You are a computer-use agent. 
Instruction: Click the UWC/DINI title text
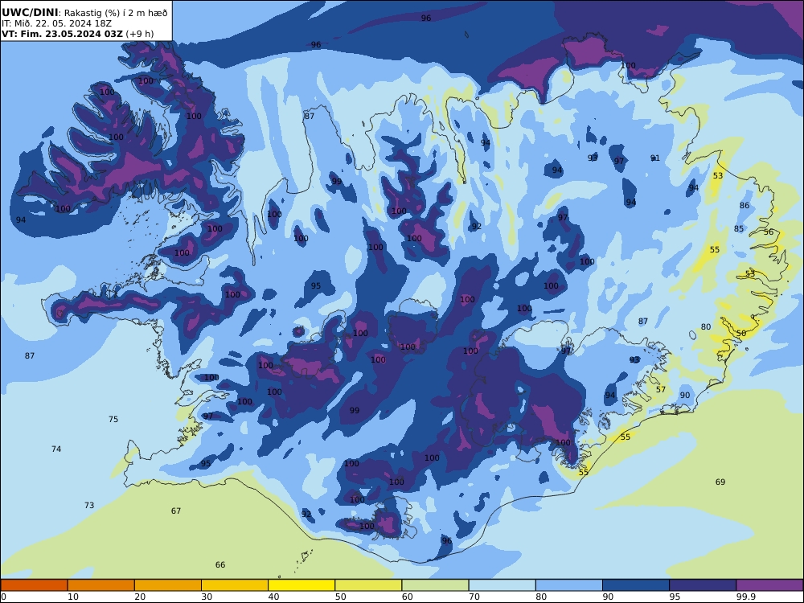pyautogui.click(x=30, y=12)
